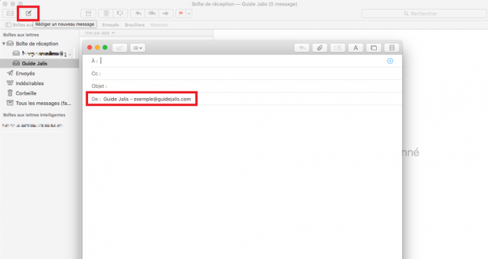Open the Trier par date sort dropdown
Image resolution: width=488 pixels, height=259 pixels.
(x=100, y=33)
